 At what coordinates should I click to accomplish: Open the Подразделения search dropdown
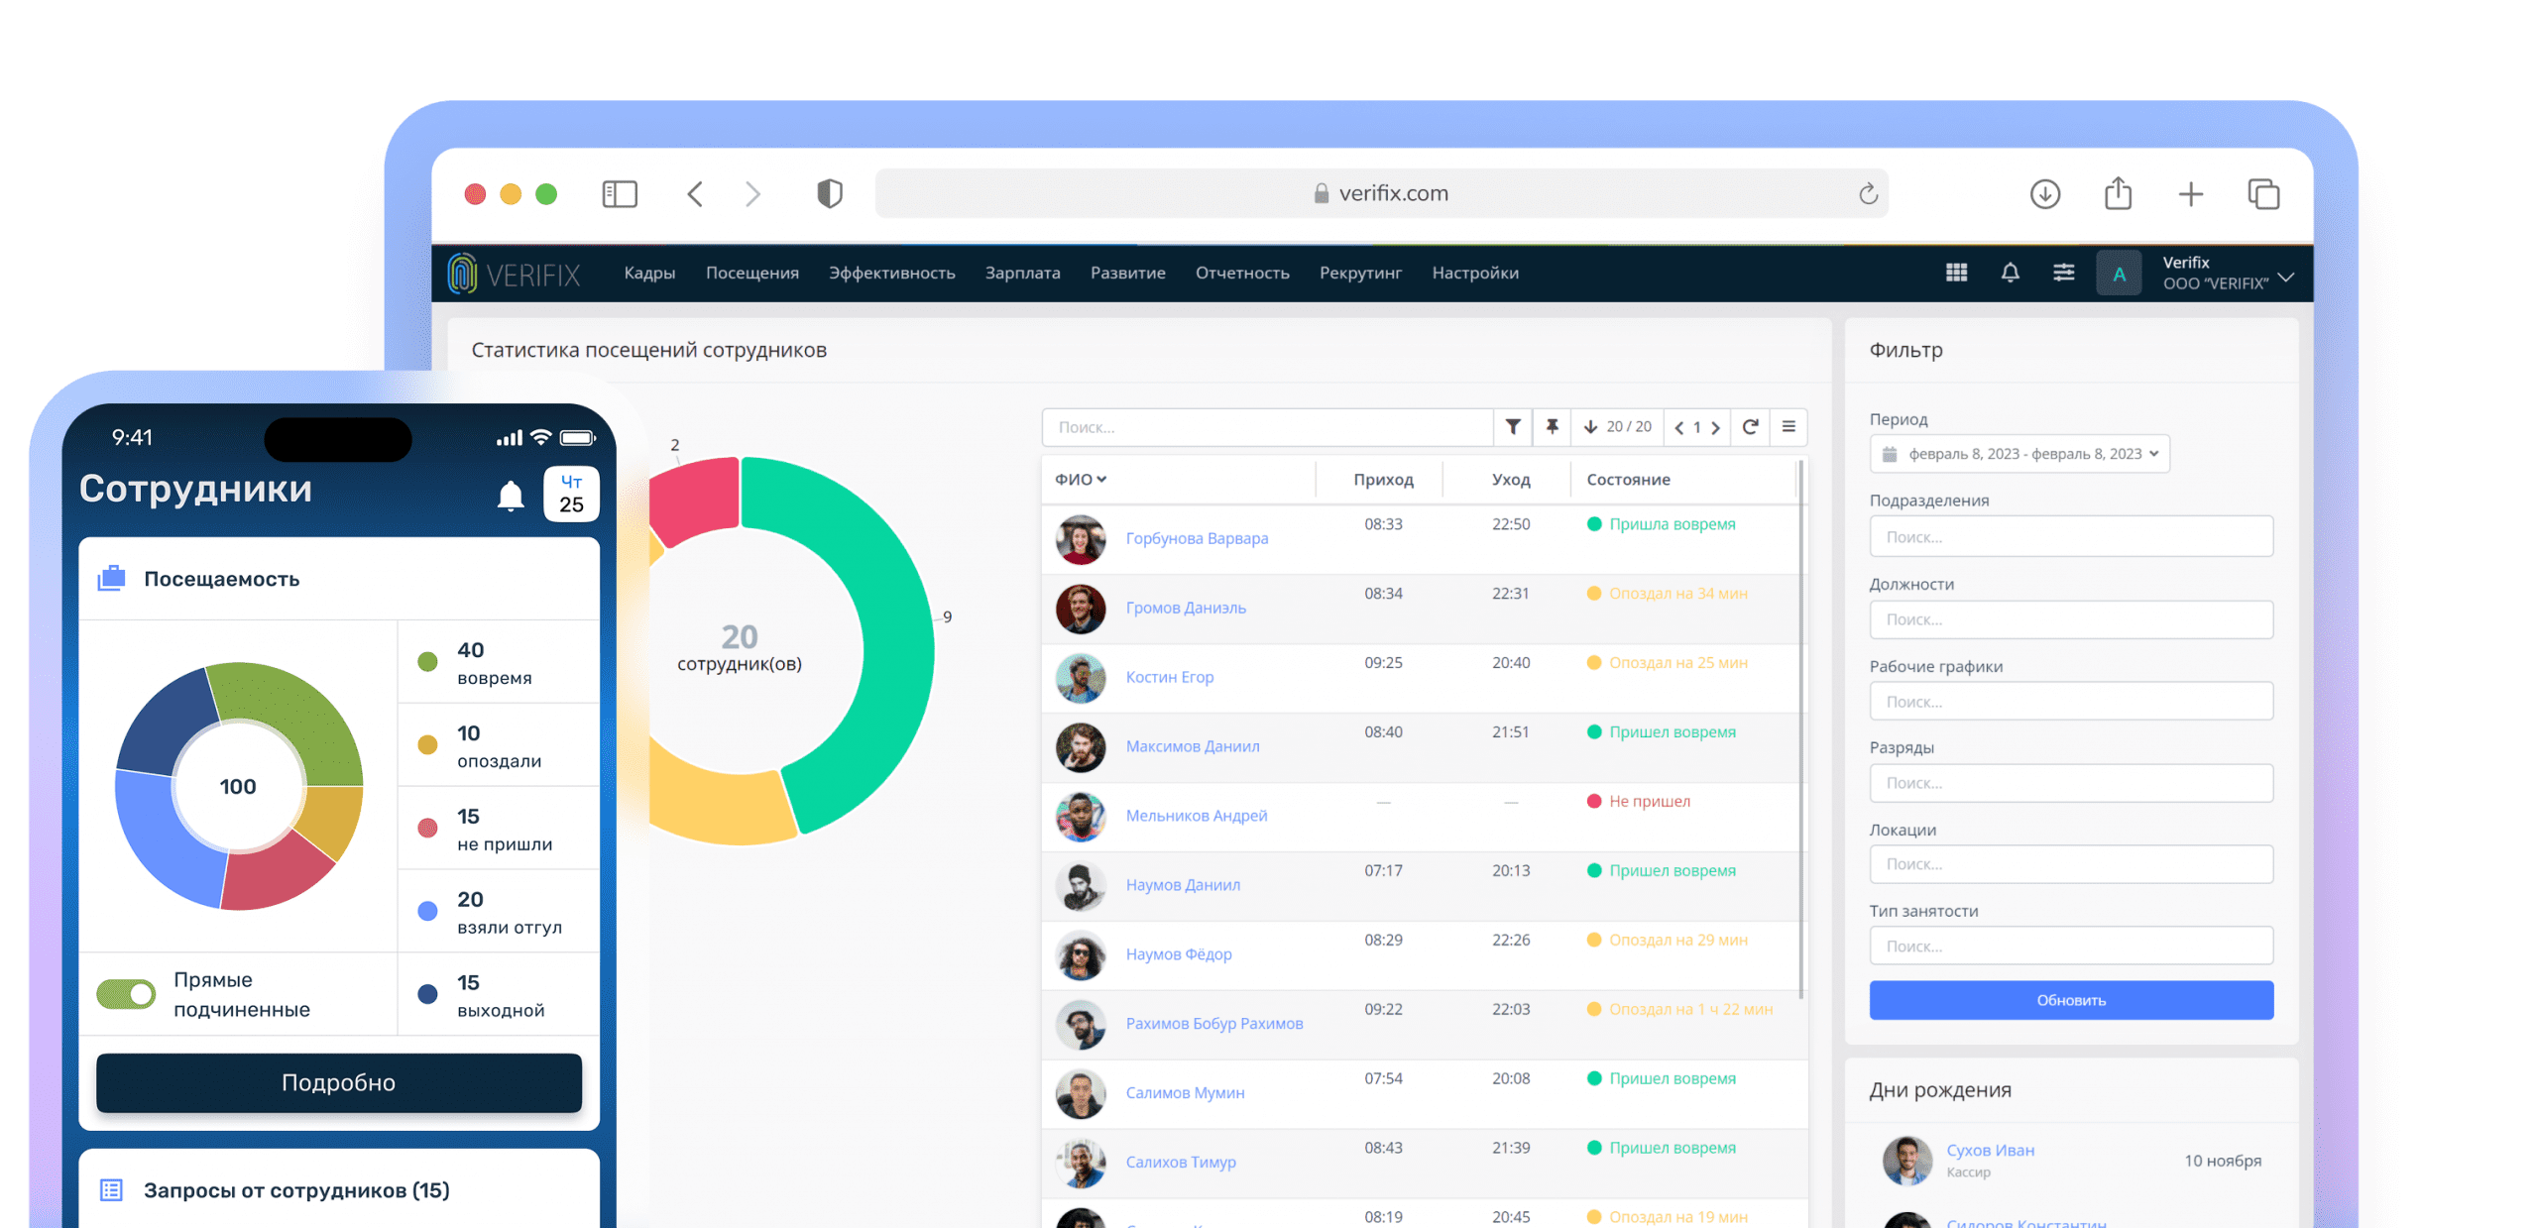[x=2070, y=537]
